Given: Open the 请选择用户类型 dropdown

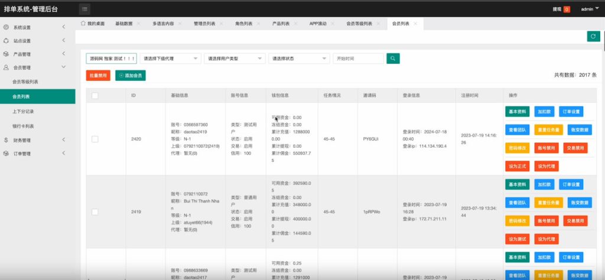Looking at the screenshot, I should pyautogui.click(x=235, y=58).
